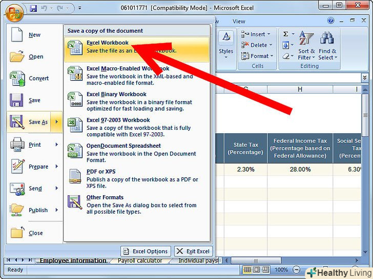Open the Excel Options button

pyautogui.click(x=146, y=251)
